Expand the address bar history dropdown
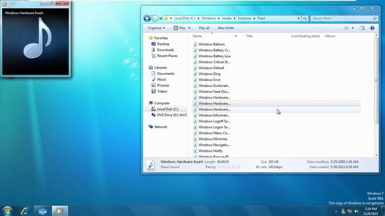Image resolution: width=385 pixels, height=216 pixels. pos(298,19)
